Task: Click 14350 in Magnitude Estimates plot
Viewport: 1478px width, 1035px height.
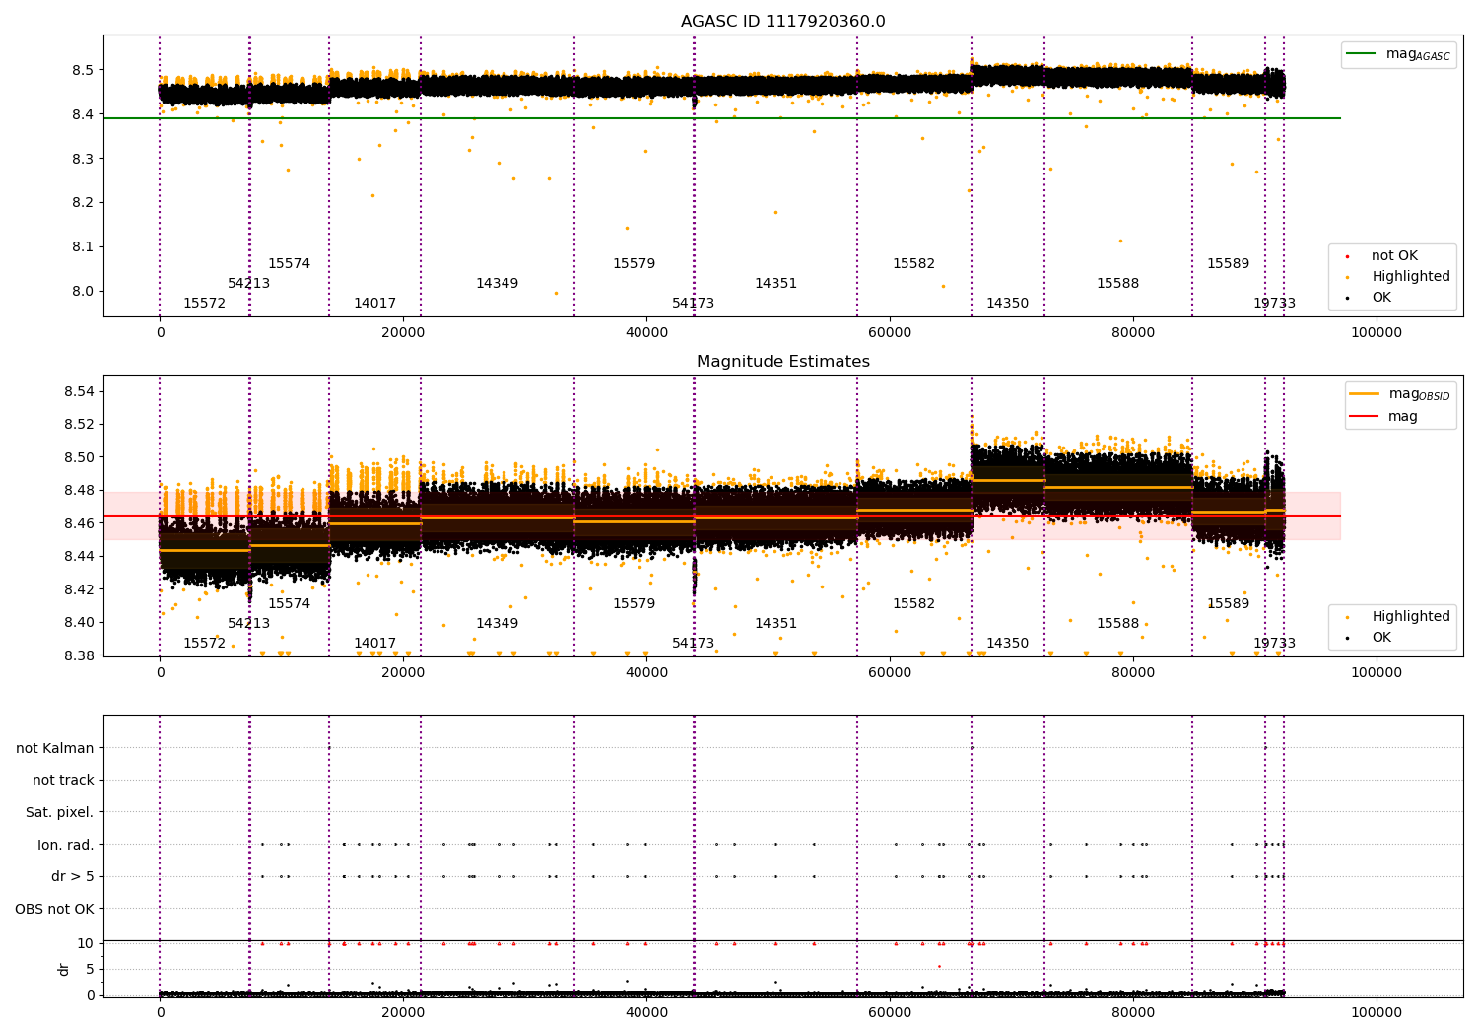Action: point(1007,644)
